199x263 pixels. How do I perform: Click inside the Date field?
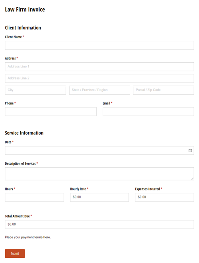(x=99, y=150)
